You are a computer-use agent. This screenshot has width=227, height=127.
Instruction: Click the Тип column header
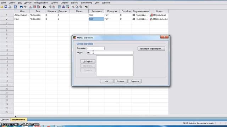(x=38, y=11)
